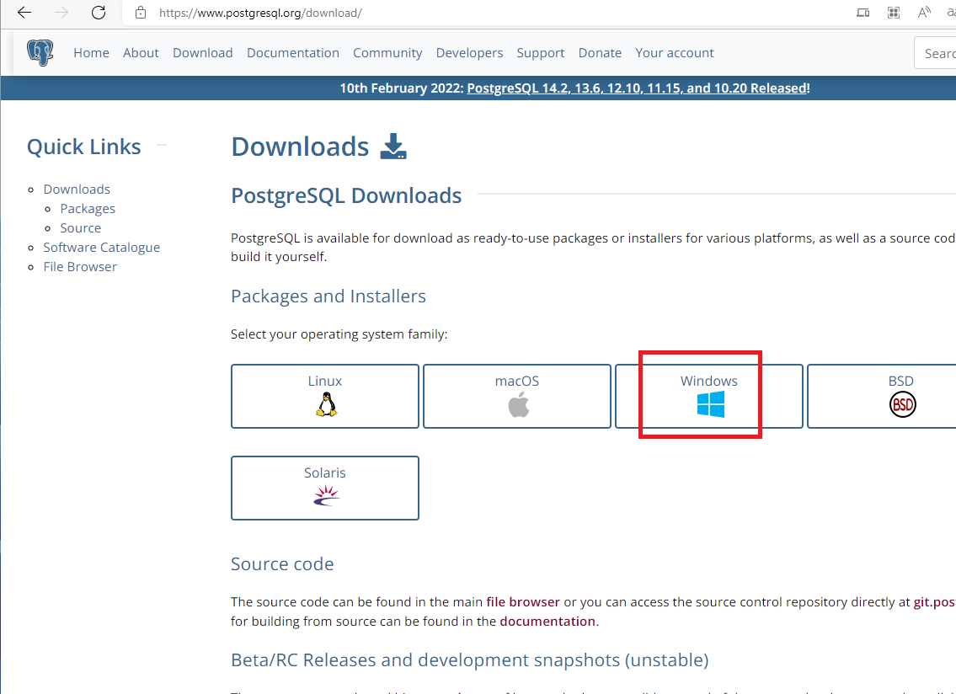Click the device cast icon in address bar
The image size is (956, 694).
(863, 13)
